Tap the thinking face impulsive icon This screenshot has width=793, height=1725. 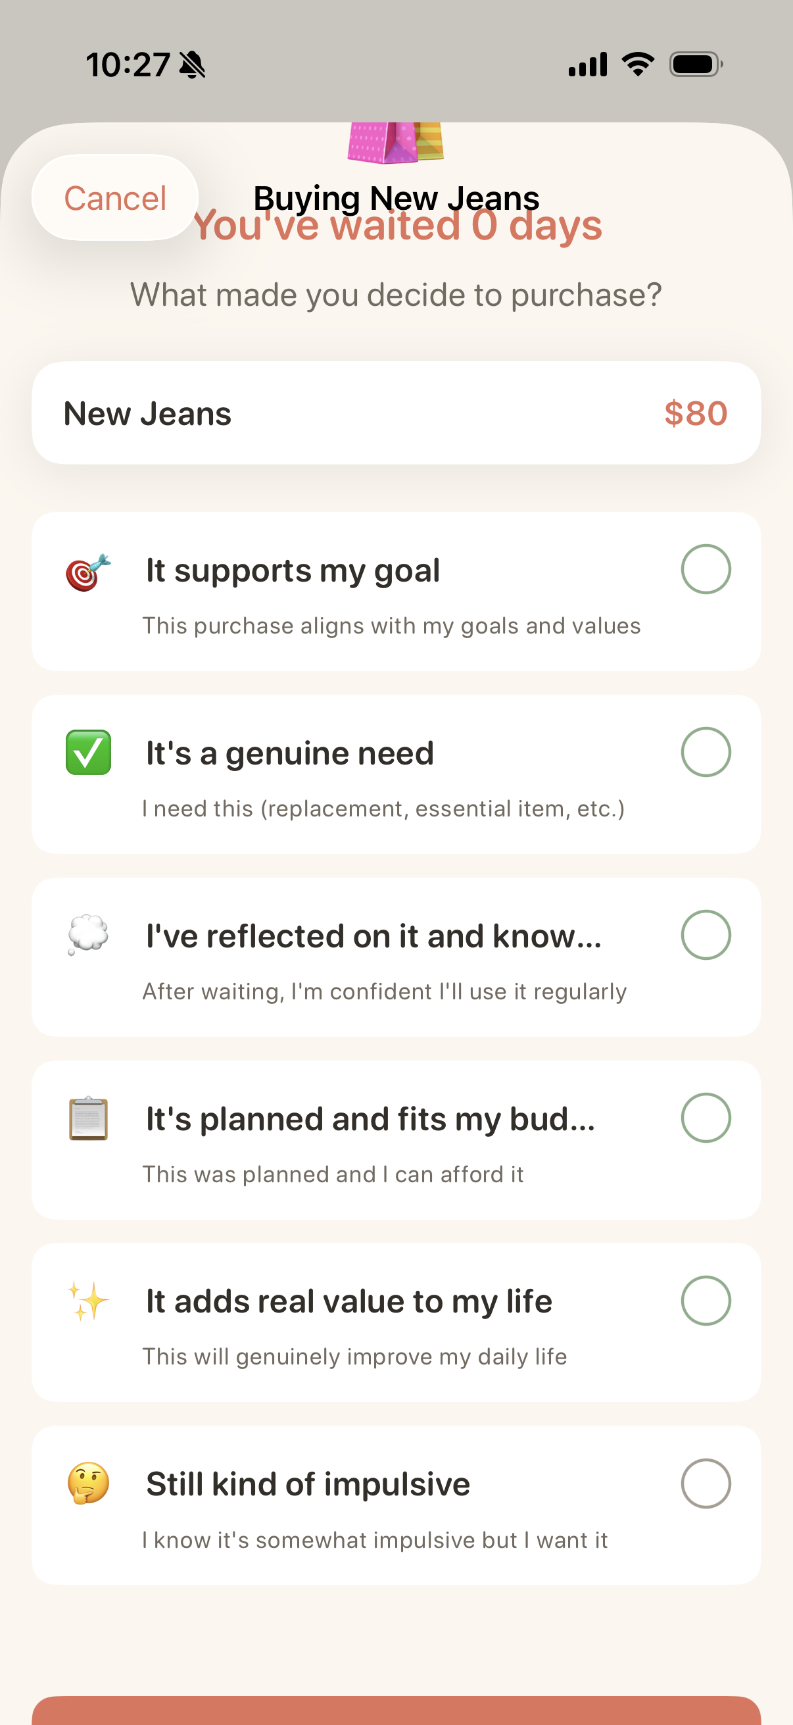(x=88, y=1484)
